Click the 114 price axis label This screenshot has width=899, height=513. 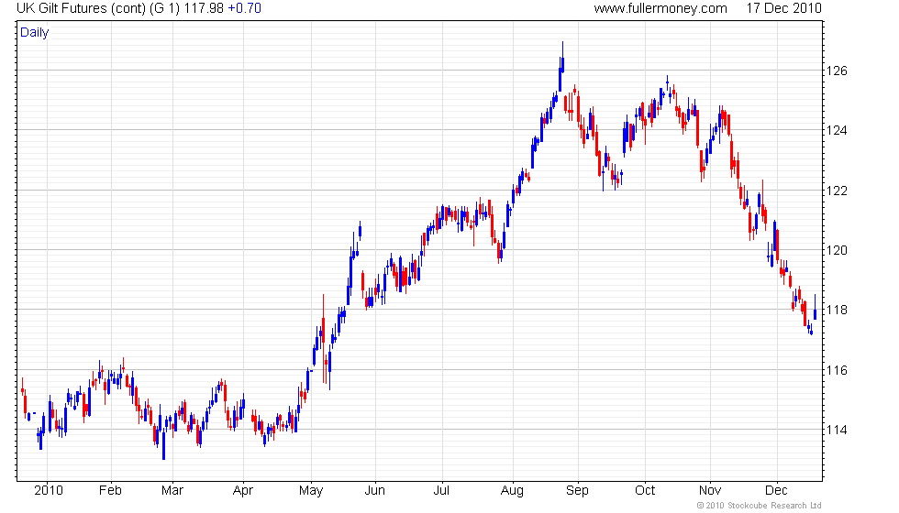coord(837,430)
